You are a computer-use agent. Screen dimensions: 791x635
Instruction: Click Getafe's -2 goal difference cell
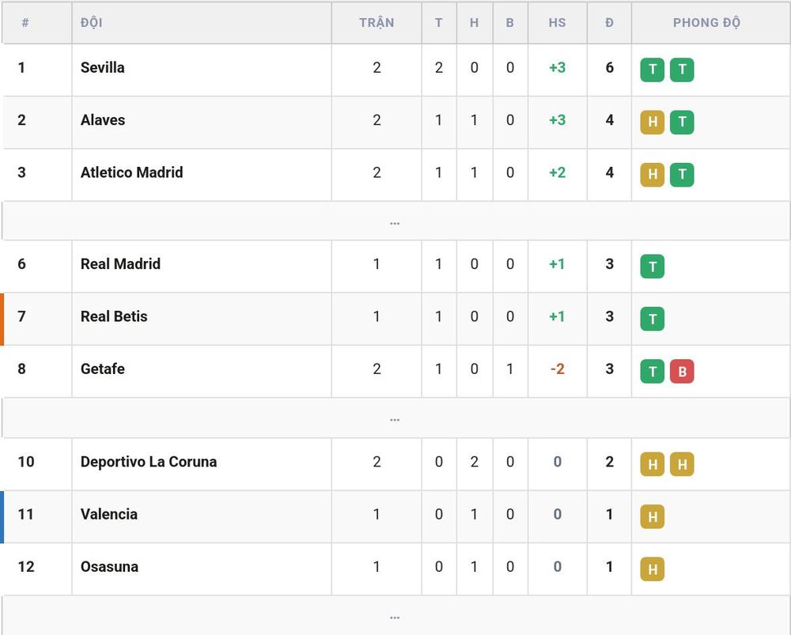pos(558,369)
